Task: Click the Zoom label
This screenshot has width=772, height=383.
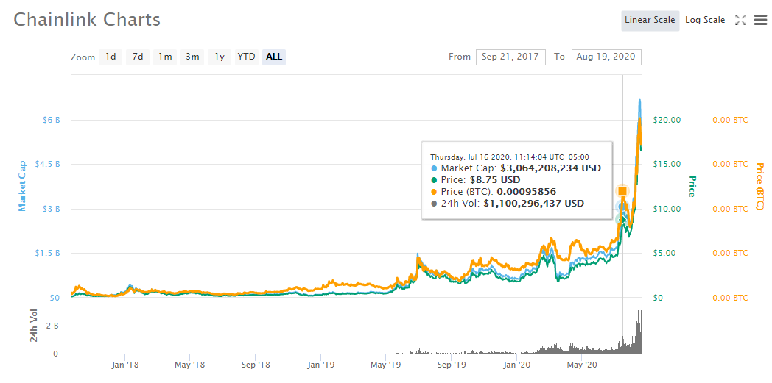Action: pos(83,57)
